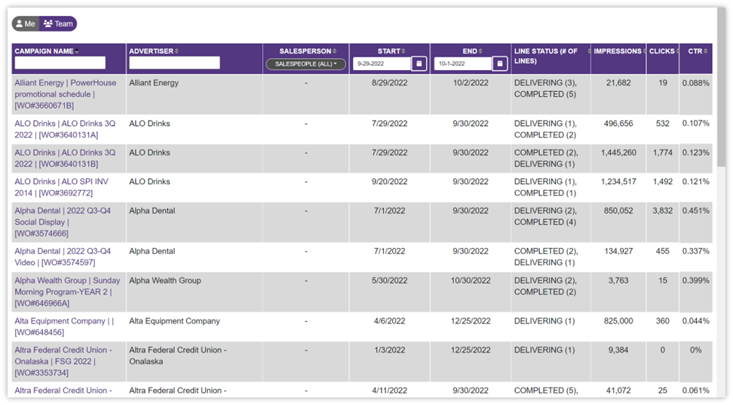The width and height of the screenshot is (733, 405).
Task: Open Altra Federal Credit Union FSG 2022 campaign
Action: pos(63,361)
